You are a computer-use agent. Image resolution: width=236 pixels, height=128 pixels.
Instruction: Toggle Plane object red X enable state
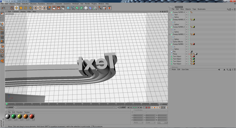coord(189,54)
